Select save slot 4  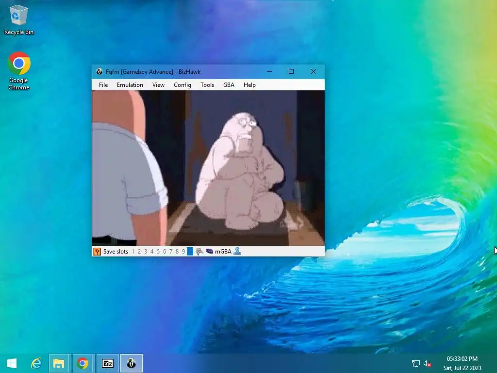(152, 252)
